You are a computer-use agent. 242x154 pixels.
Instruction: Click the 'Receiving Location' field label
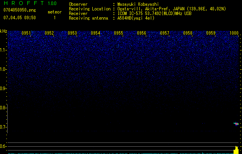[x=90, y=9]
